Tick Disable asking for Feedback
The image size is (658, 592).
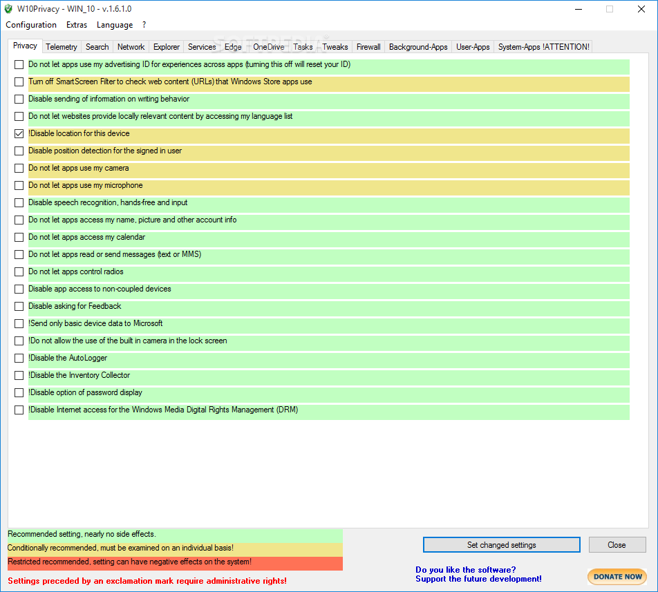19,307
